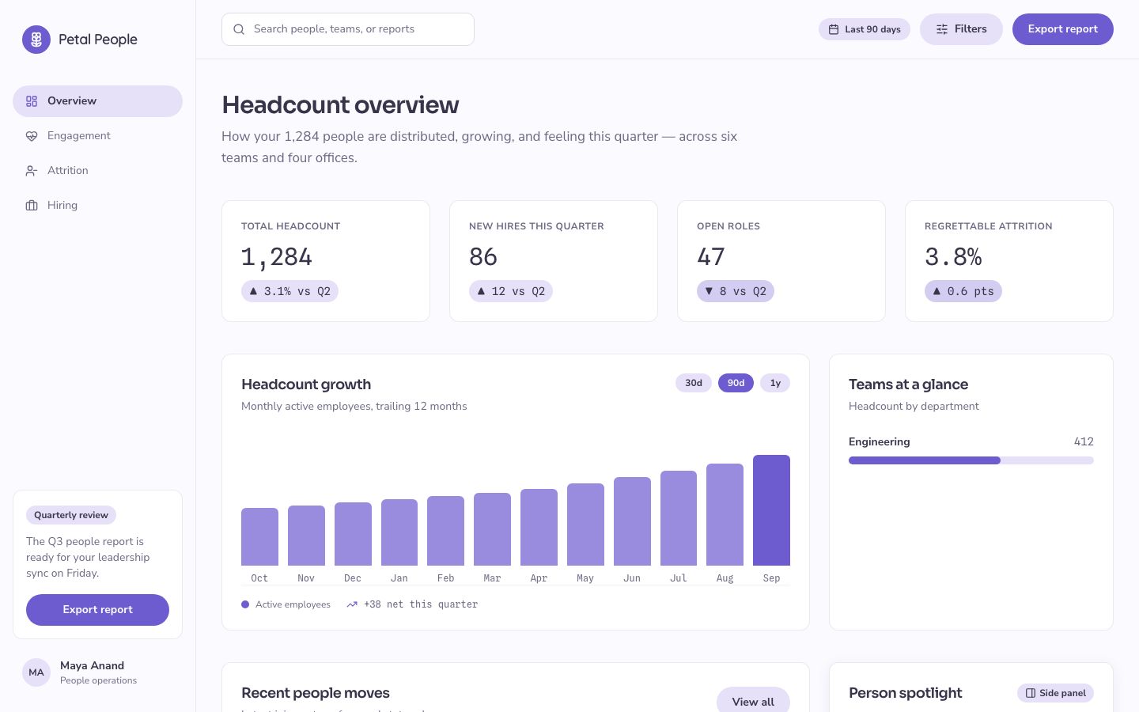Click the Maya Anand profile name
Viewport: 1139px width, 712px height.
pyautogui.click(x=92, y=666)
